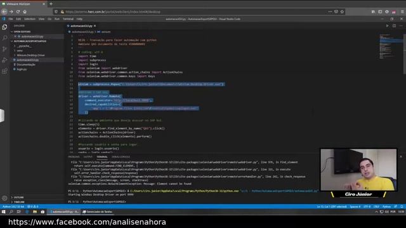406x228 pixels.
Task: Open the Search view in activity bar
Action: (4, 38)
